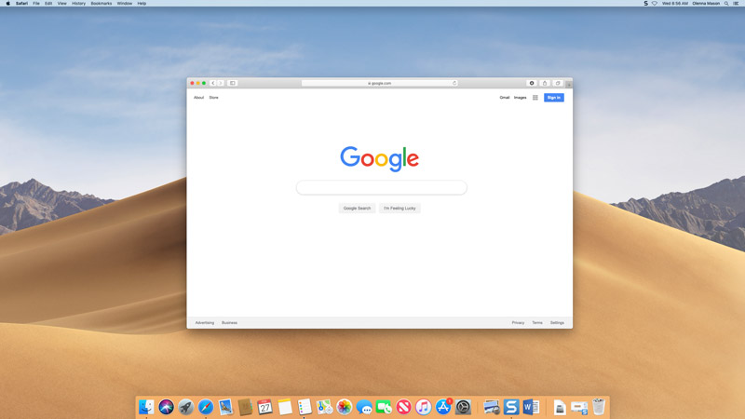Image resolution: width=745 pixels, height=419 pixels.
Task: Open the Bookmarks menu
Action: point(102,4)
